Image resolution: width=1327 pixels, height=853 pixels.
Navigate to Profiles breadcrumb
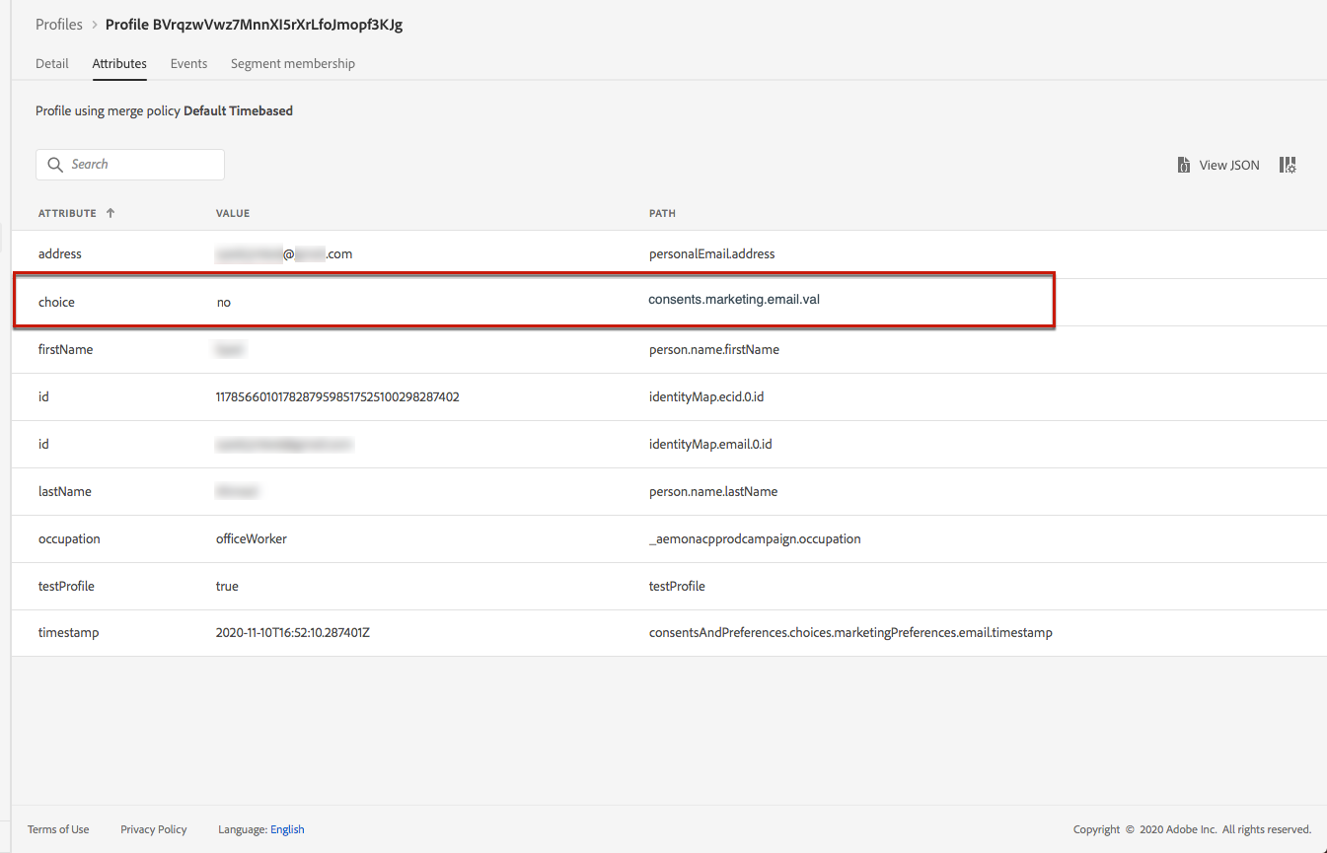click(x=59, y=25)
